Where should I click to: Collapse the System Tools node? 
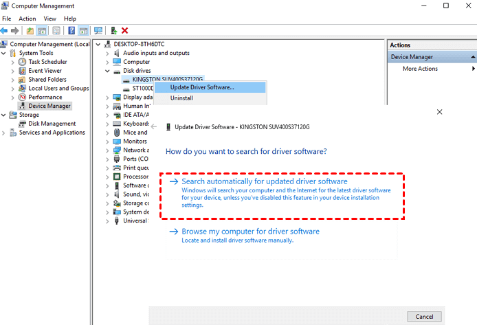tap(3, 53)
